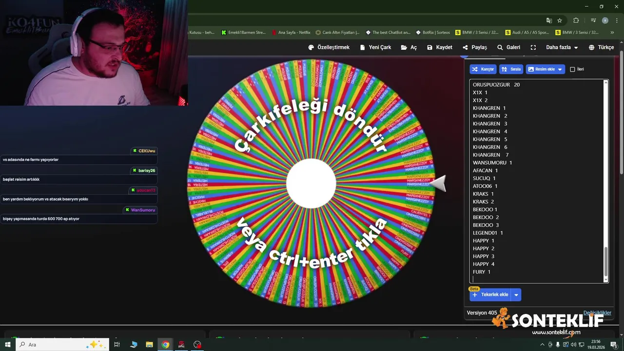Image resolution: width=624 pixels, height=351 pixels.
Task: Click the KHANGREN 7 entry line
Action: [490, 155]
